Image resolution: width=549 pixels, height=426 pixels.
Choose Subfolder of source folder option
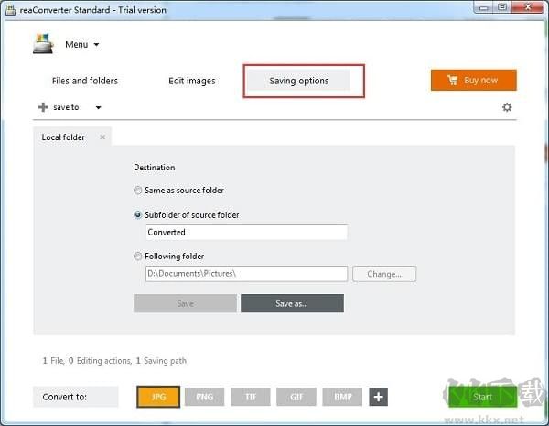(x=138, y=215)
